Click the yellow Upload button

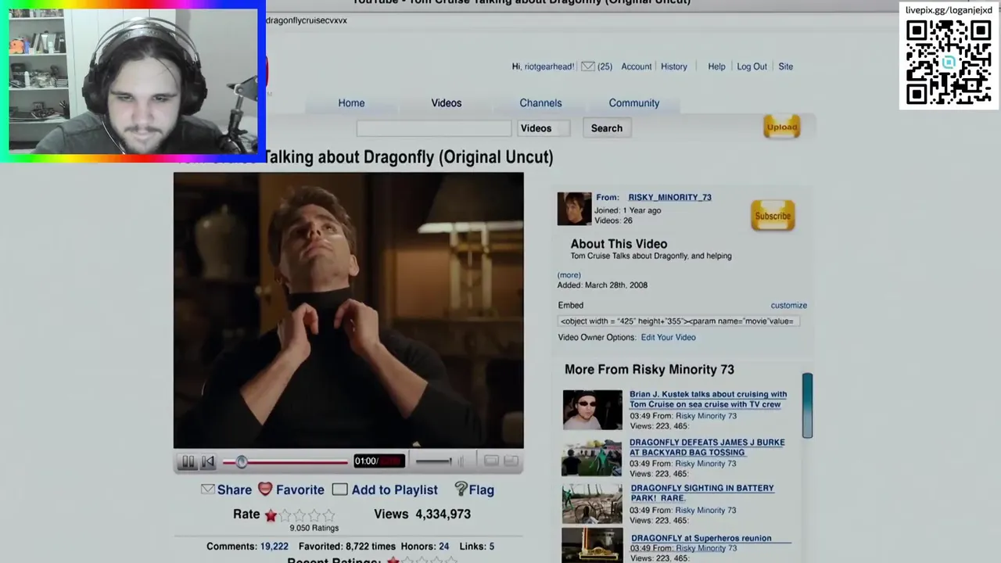pos(782,127)
